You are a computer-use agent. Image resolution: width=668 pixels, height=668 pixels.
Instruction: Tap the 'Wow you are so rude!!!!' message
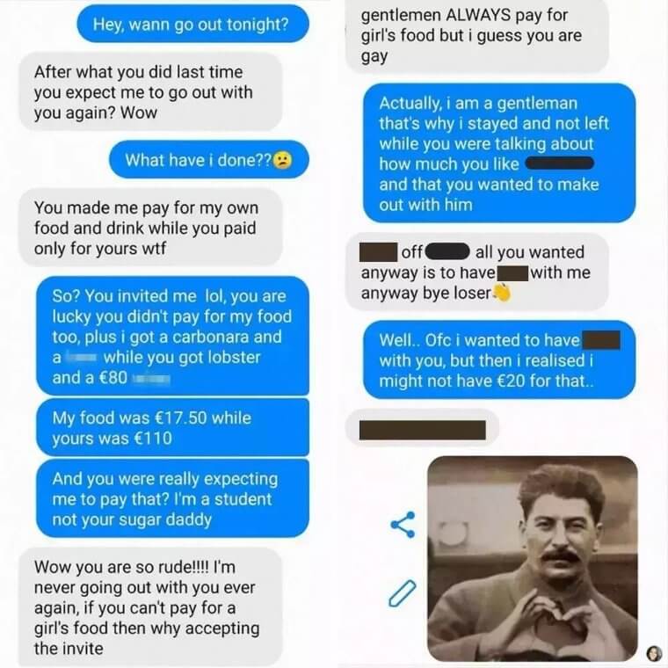pos(150,607)
